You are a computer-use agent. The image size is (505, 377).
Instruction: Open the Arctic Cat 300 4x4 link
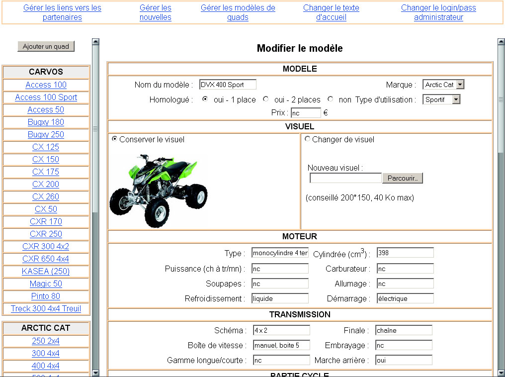[x=46, y=354]
